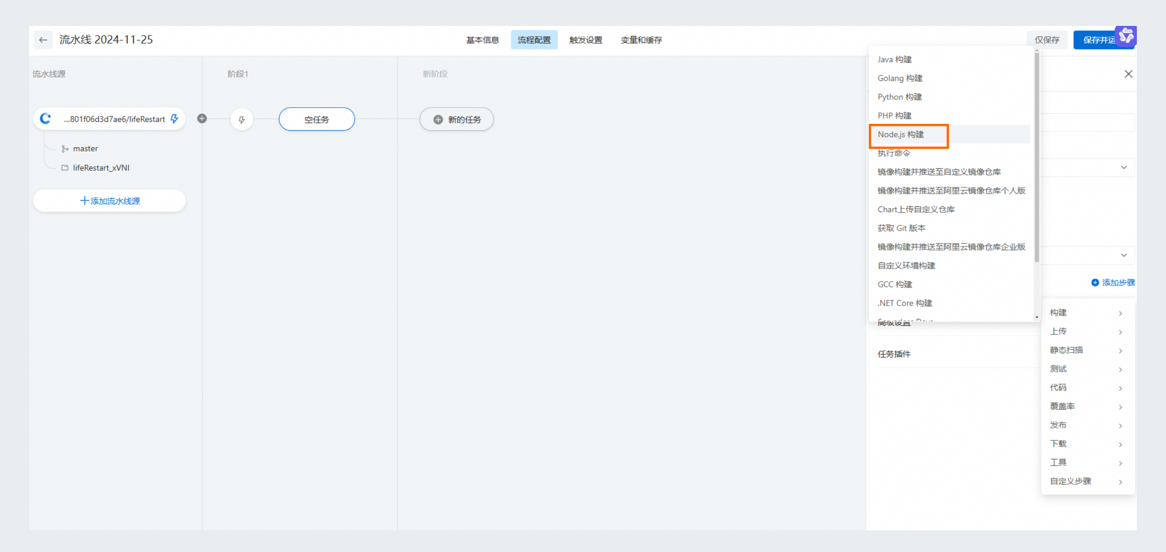Click the plus icon in 新的任务
This screenshot has height=552, width=1166.
point(438,119)
